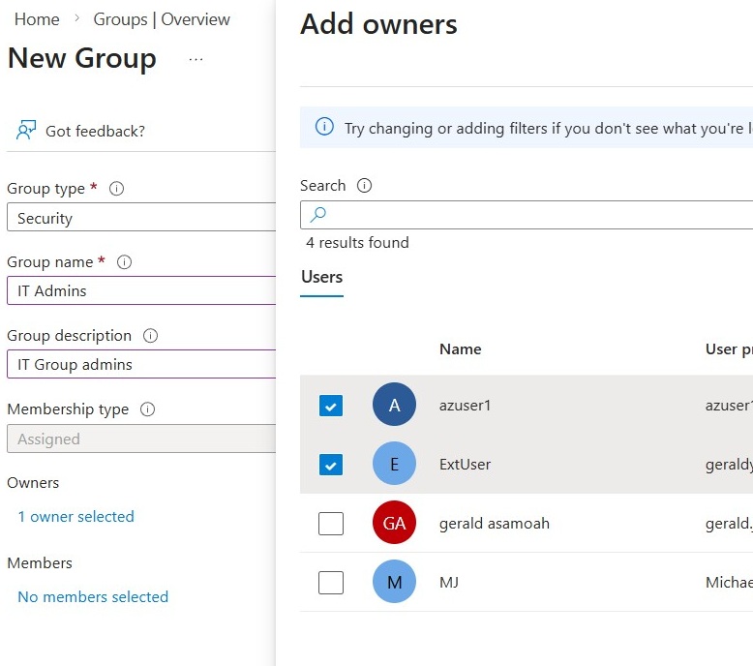Click the ellipsis beside New Group

pos(196,59)
